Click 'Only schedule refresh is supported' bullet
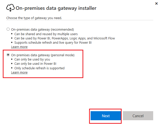This screenshot has width=160, height=127. coord(39,68)
